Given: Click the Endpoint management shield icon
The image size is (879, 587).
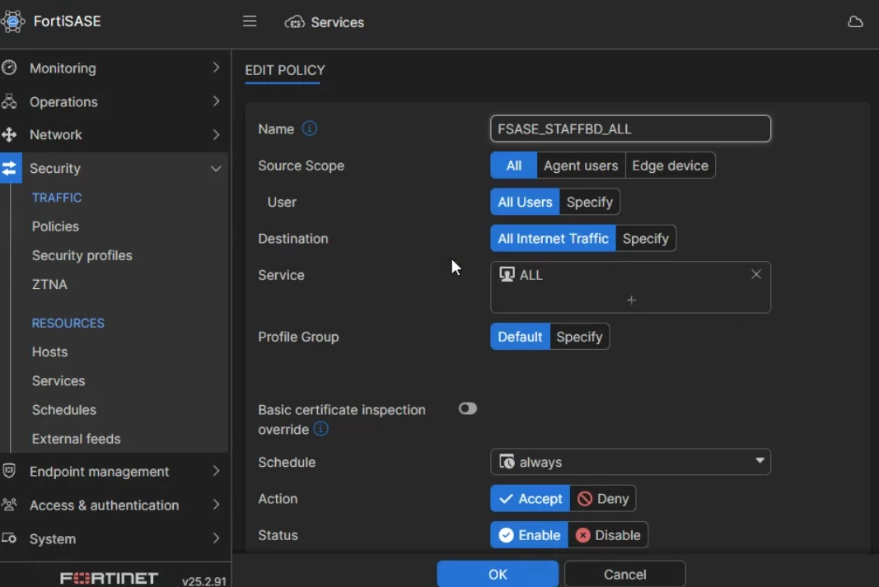Looking at the screenshot, I should 10,471.
